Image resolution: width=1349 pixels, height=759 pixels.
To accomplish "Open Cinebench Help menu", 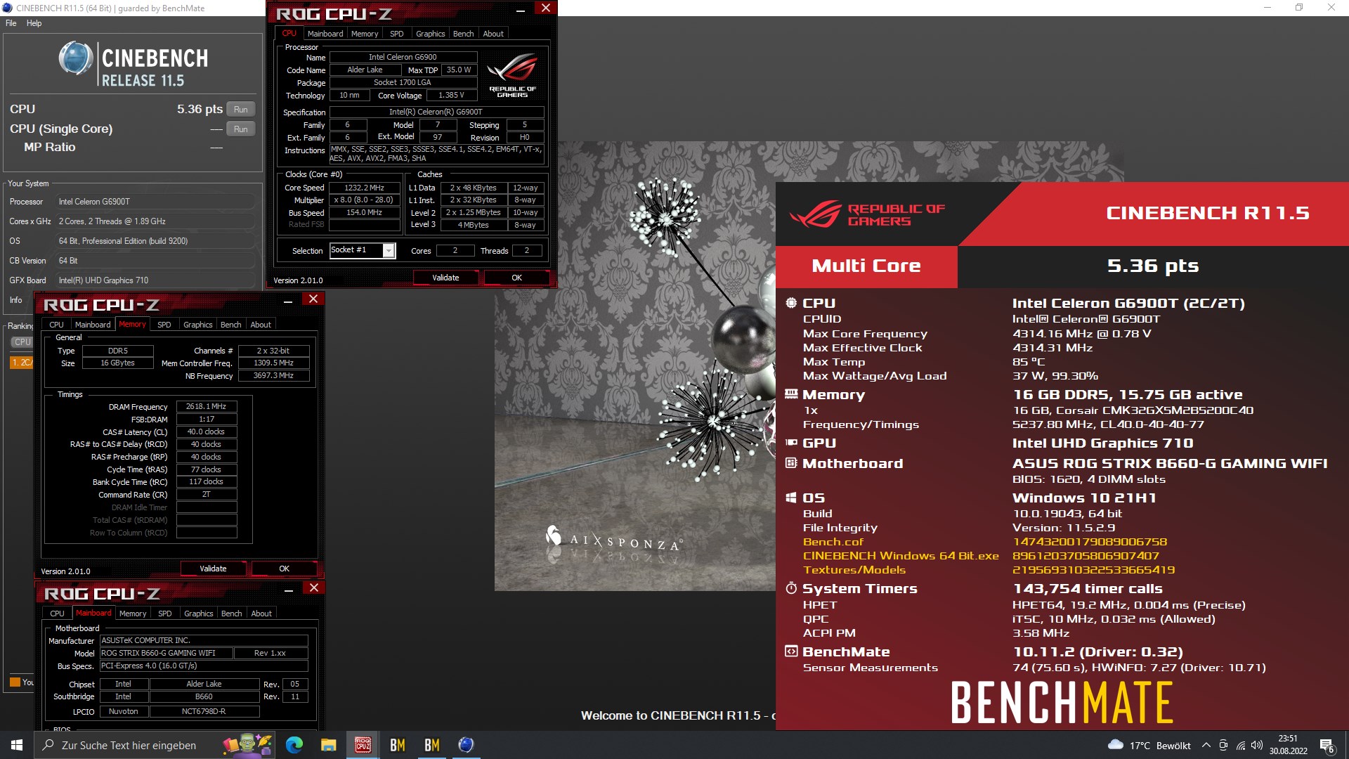I will (34, 23).
